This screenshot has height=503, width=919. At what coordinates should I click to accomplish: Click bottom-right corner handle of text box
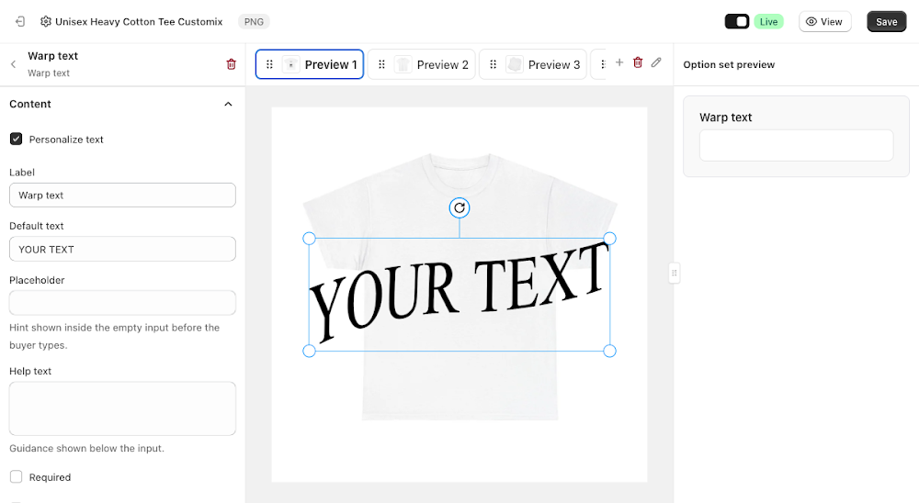coord(609,351)
